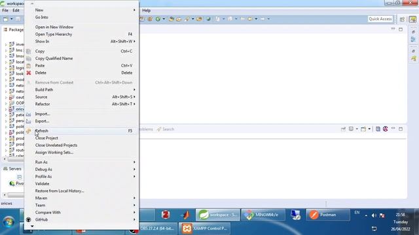Screen dimensions: 419x235
Task: Expand the Debug As submenu
Action: click(x=81, y=170)
